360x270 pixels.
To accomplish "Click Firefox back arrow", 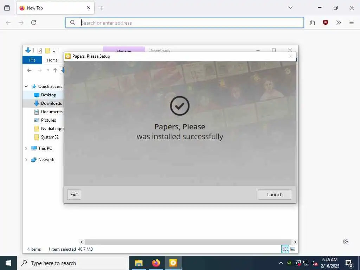I will (8, 22).
